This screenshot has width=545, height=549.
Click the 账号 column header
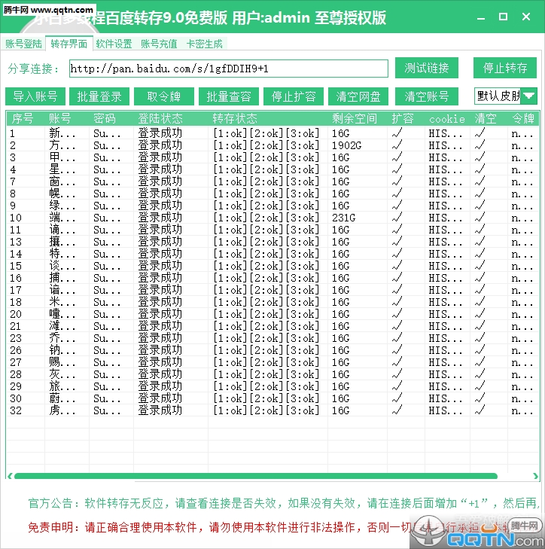pyautogui.click(x=60, y=119)
